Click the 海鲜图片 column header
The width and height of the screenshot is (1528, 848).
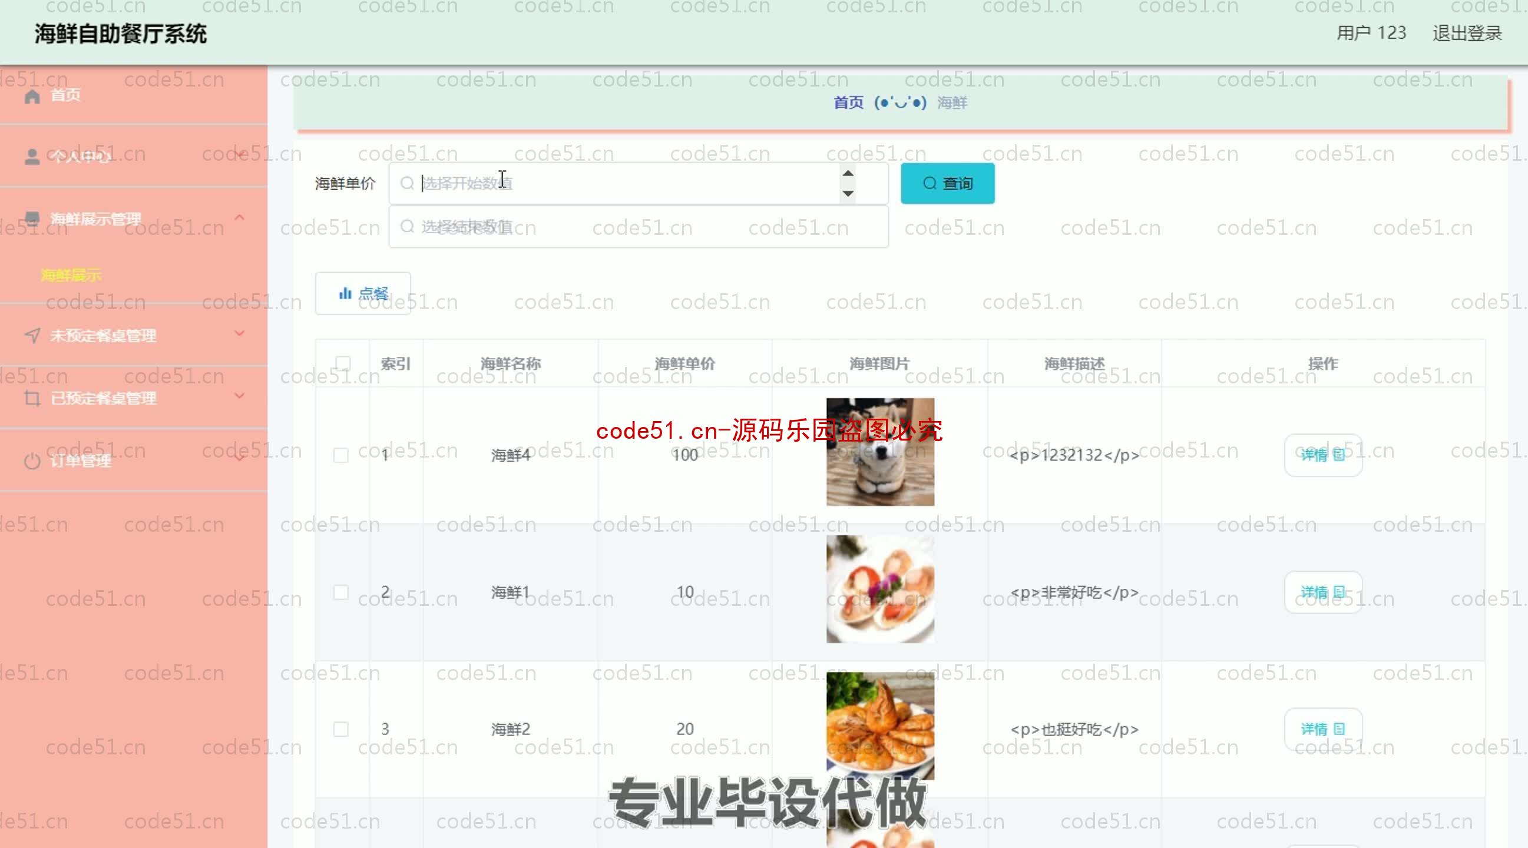click(879, 363)
